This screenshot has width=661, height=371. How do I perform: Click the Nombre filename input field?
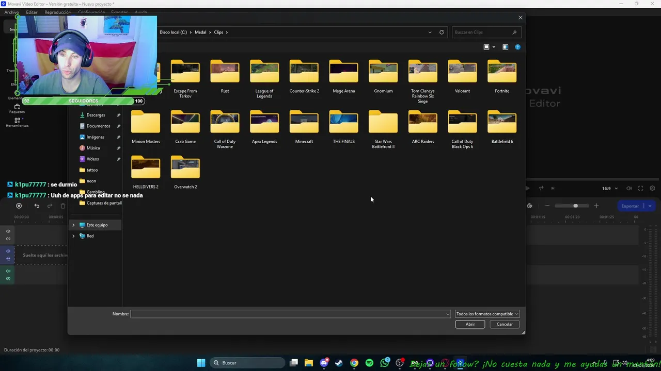(291, 314)
